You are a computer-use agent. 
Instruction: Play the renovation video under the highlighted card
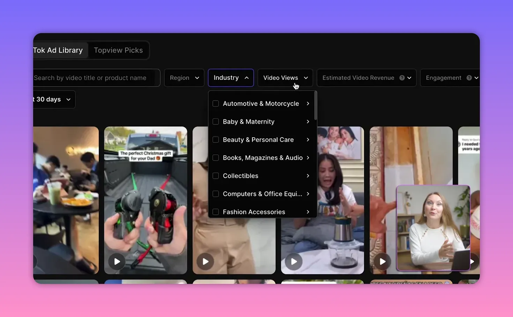382,261
